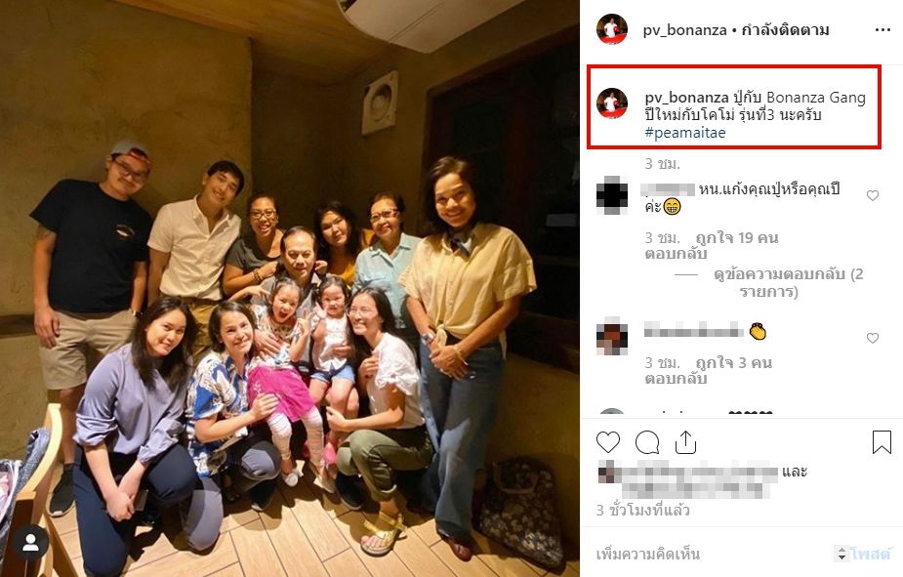The image size is (903, 577).
Task: Toggle following status กำลังติดตาม
Action: (786, 30)
